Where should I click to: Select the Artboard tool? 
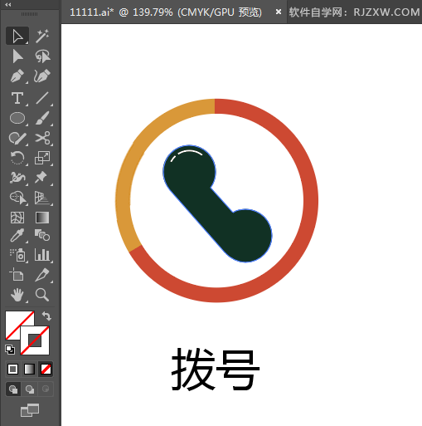pyautogui.click(x=17, y=275)
